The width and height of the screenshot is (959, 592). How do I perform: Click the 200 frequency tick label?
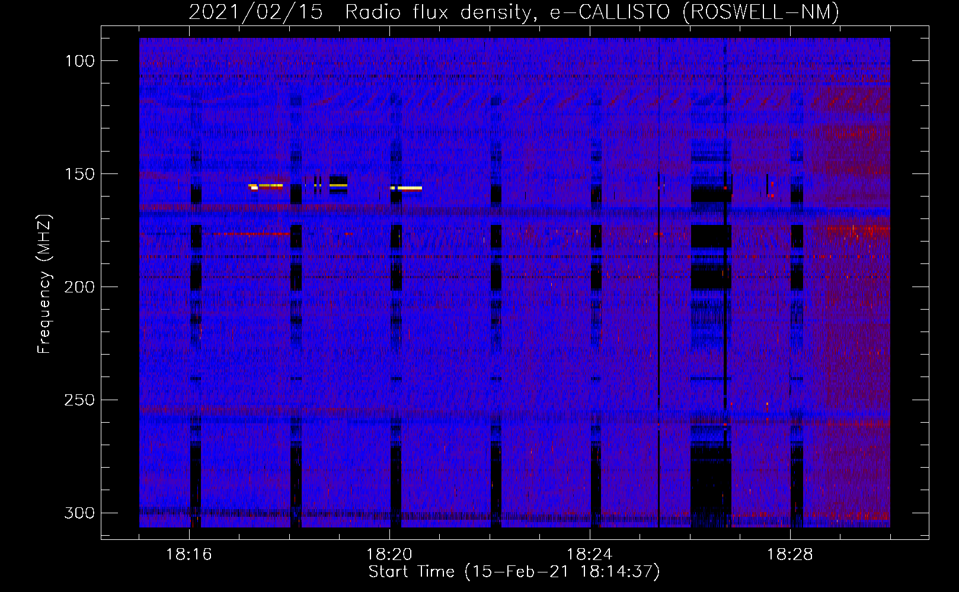[79, 287]
